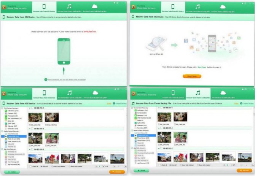Collapse the 08-02-2014 group in the iTunes Backup results window

pyautogui.click(x=159, y=148)
